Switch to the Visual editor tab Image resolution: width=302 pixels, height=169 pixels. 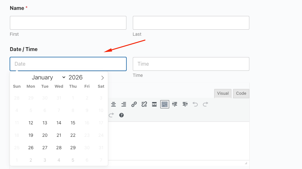[223, 93]
